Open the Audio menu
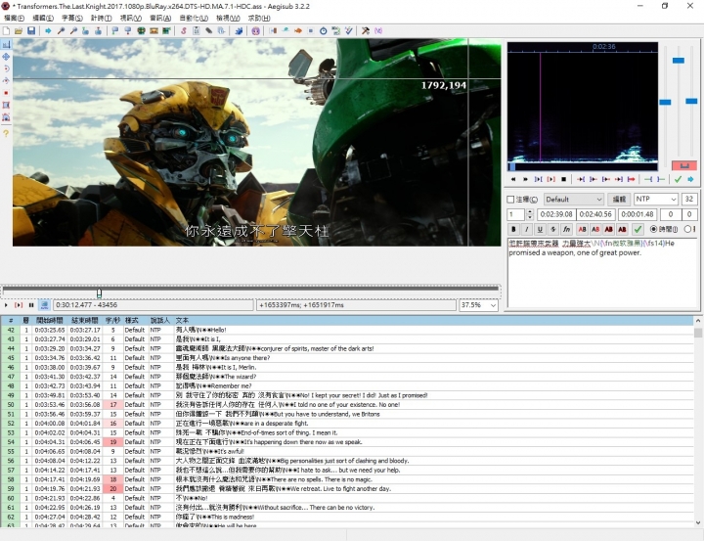The height and width of the screenshot is (541, 704). pyautogui.click(x=160, y=18)
